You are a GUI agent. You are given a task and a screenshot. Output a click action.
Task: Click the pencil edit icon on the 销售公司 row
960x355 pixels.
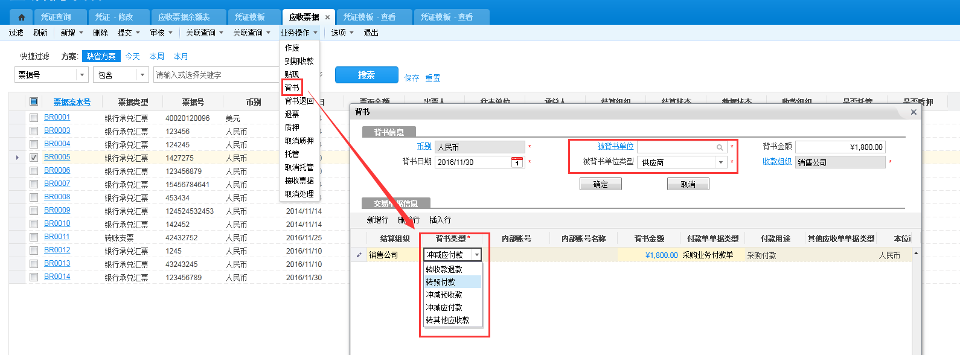pos(359,255)
